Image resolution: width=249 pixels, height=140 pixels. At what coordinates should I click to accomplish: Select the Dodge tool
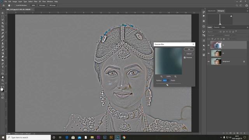[3, 60]
